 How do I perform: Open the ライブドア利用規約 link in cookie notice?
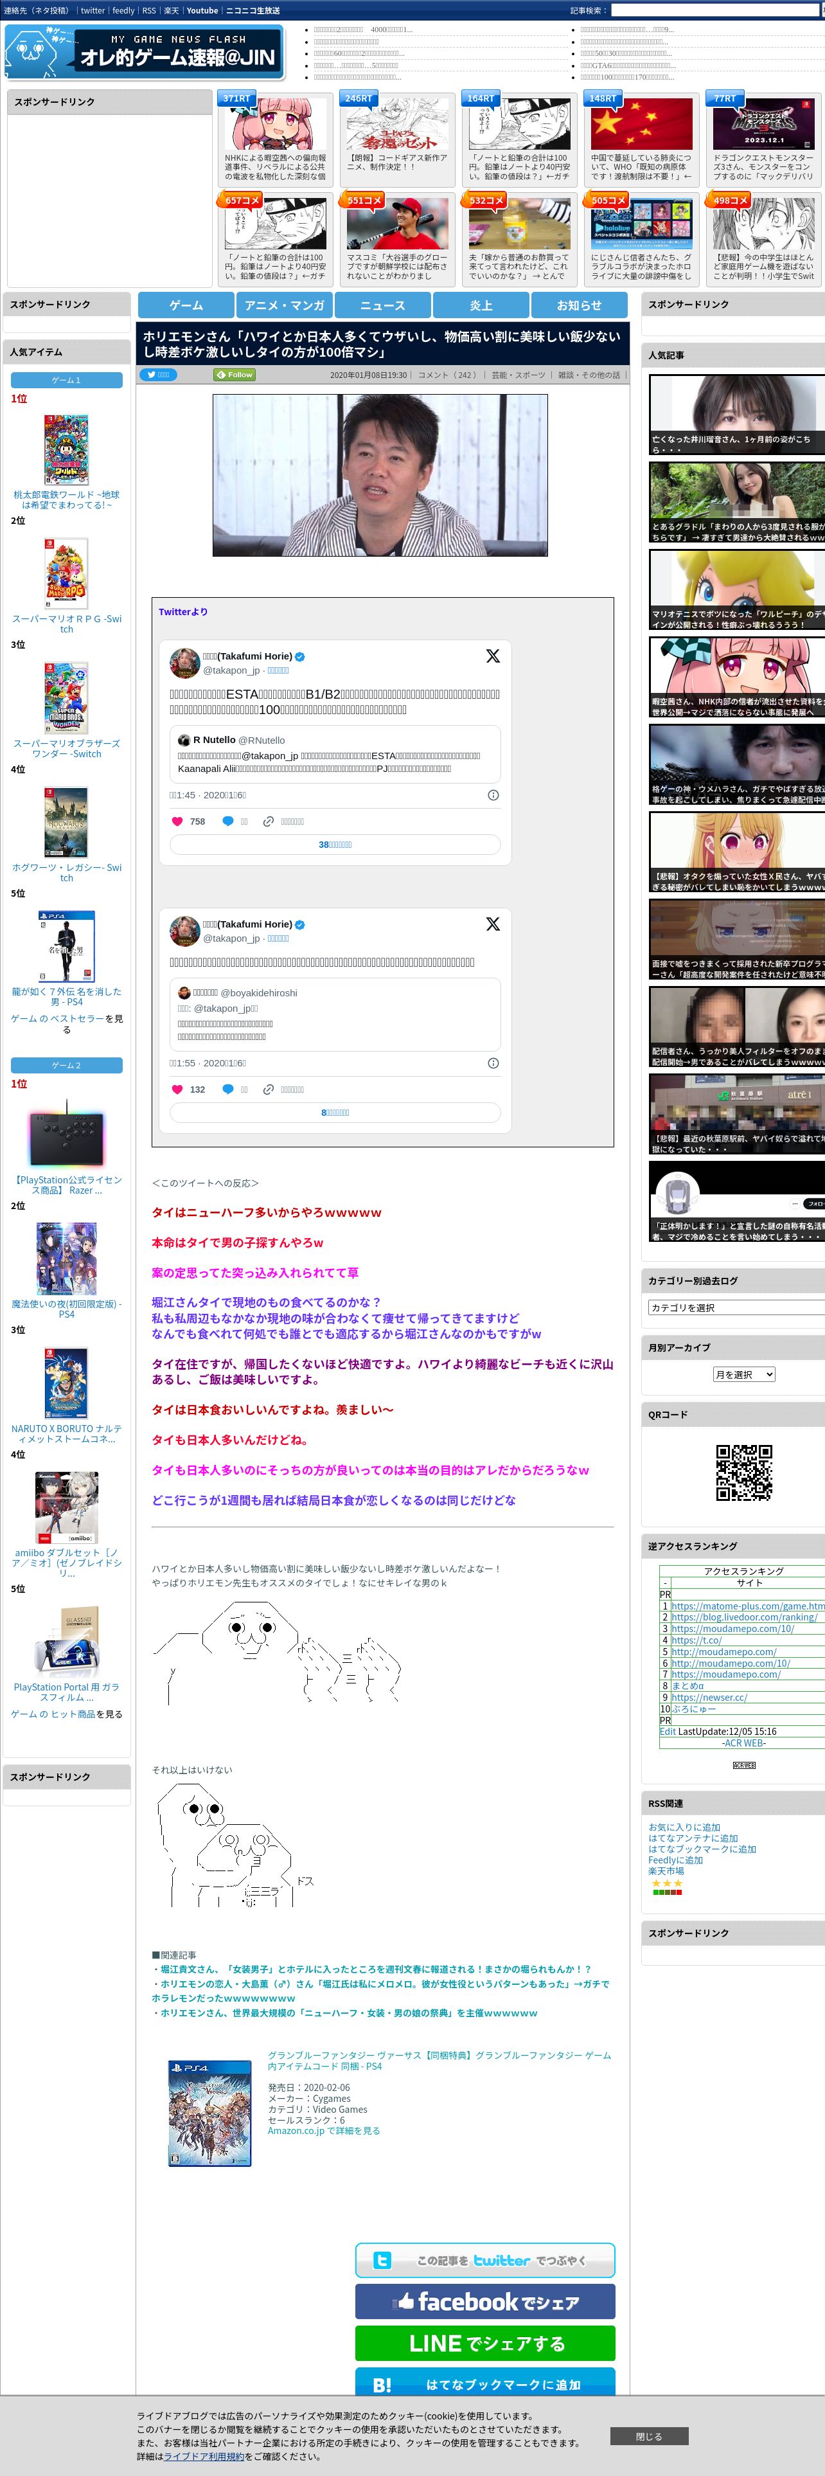click(204, 2456)
